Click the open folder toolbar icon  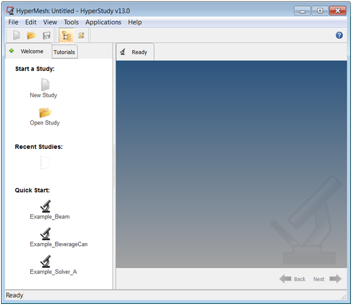pos(31,35)
